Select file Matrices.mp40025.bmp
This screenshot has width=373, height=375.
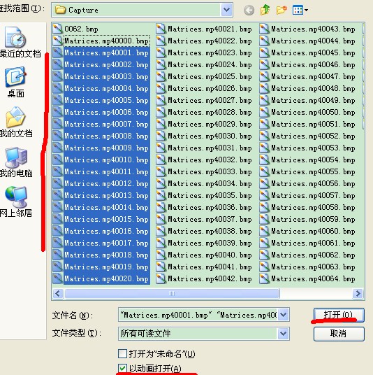(x=210, y=76)
